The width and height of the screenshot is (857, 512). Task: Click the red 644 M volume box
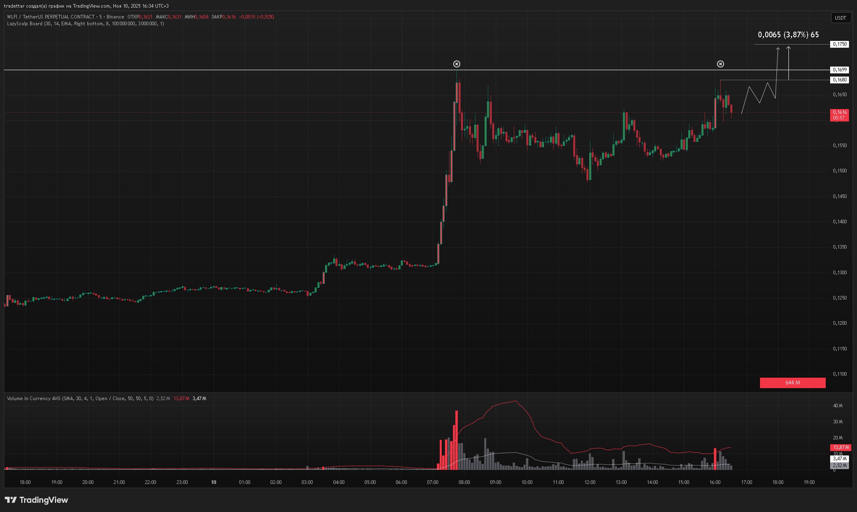[x=792, y=383]
